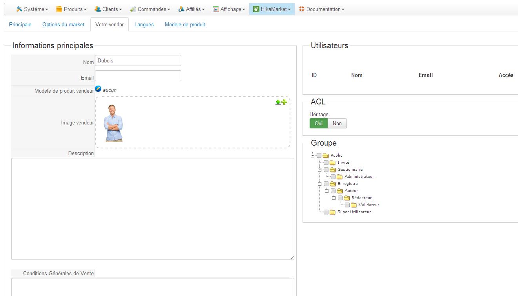The width and height of the screenshot is (518, 296).
Task: Go to the Langues tab
Action: coord(144,24)
